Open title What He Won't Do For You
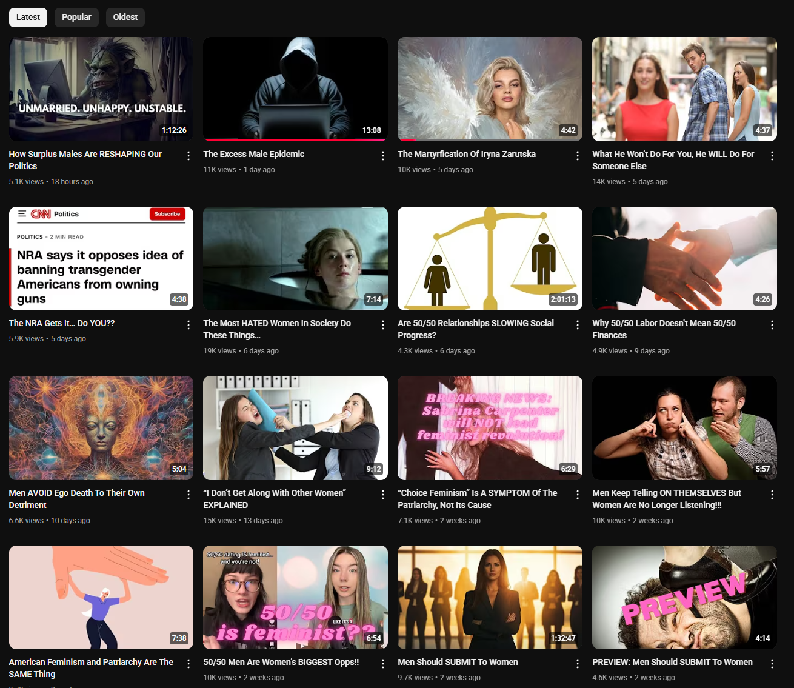This screenshot has height=688, width=794. click(673, 160)
